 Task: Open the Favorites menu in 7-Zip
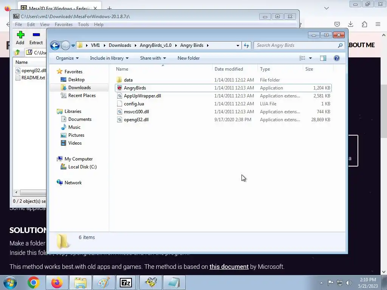point(63,25)
